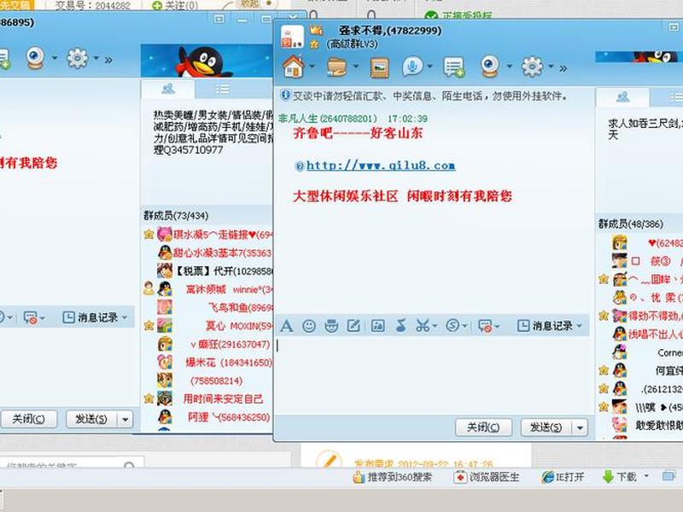This screenshot has height=512, width=683.
Task: Switch to members tab in left window panel
Action: coord(168,90)
